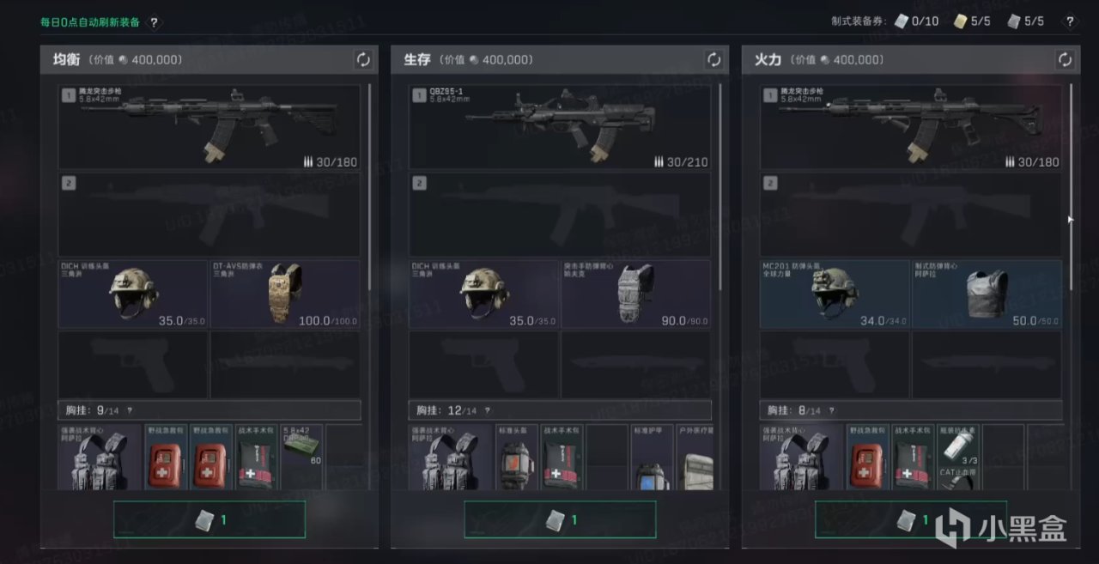
Task: Refresh the 均衡 loadout with its cycle icon
Action: [x=362, y=59]
